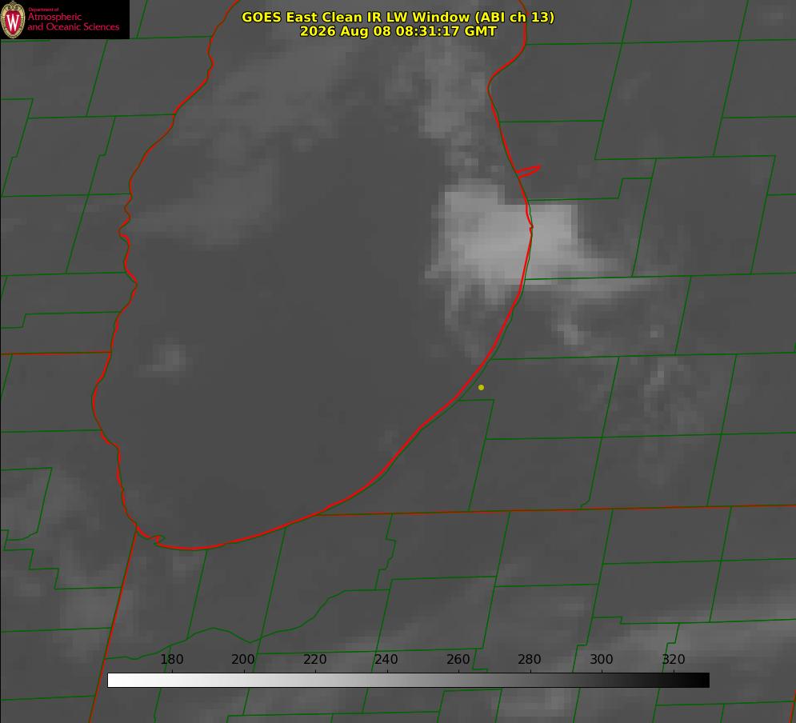Click the 200 tick label on the colorbar

pos(243,659)
